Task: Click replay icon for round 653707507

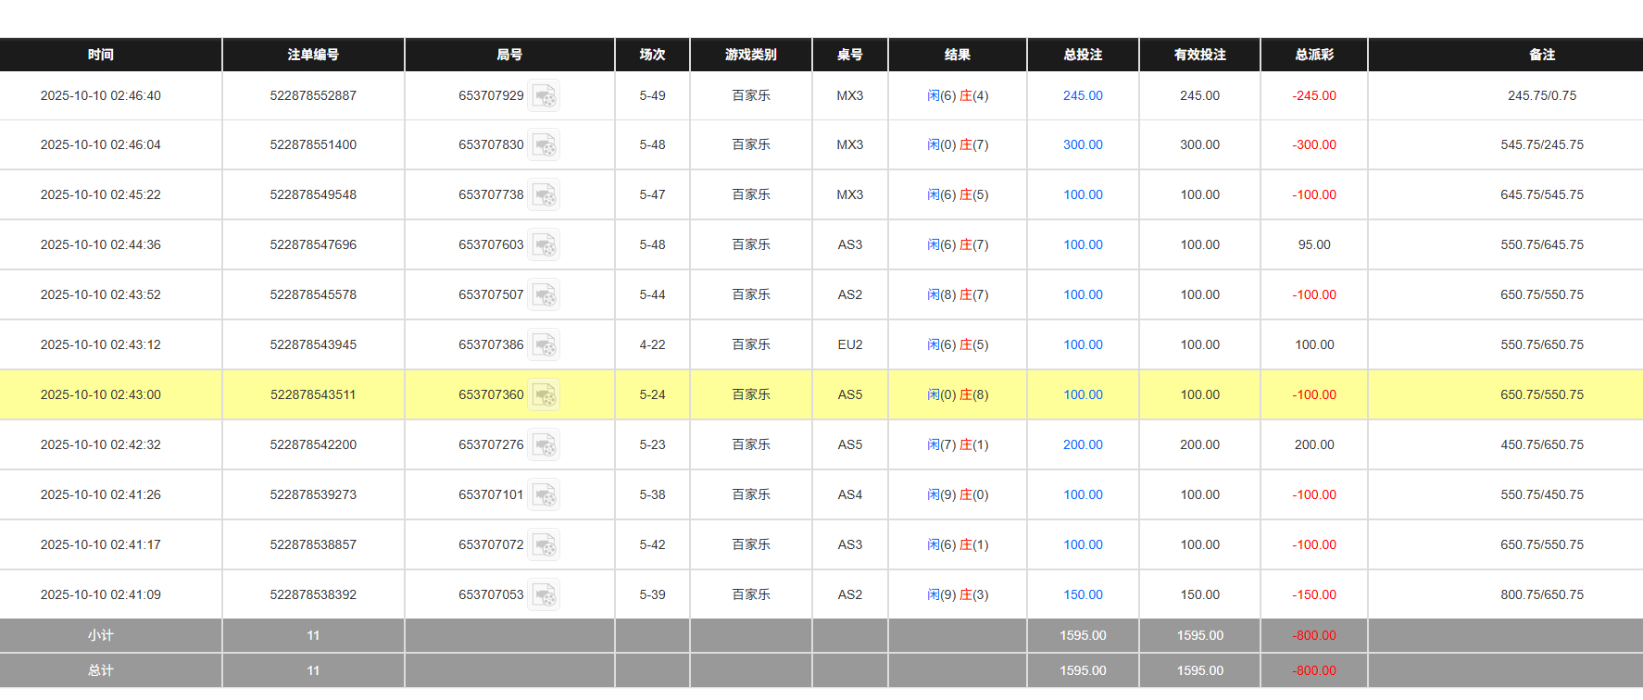Action: coord(544,295)
